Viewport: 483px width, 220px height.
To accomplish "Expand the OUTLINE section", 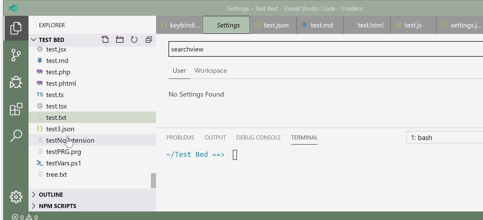I will (x=92, y=195).
